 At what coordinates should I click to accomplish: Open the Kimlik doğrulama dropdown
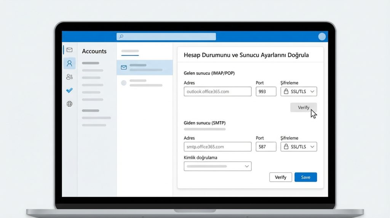click(217, 166)
